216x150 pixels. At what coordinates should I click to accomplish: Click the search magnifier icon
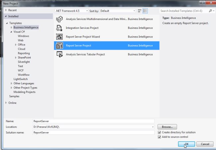(210, 11)
